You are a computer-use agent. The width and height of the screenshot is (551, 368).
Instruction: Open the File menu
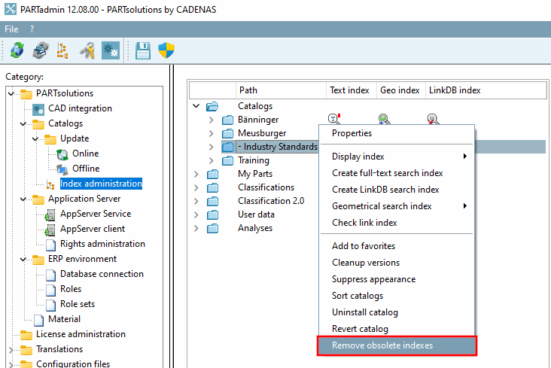pyautogui.click(x=11, y=29)
